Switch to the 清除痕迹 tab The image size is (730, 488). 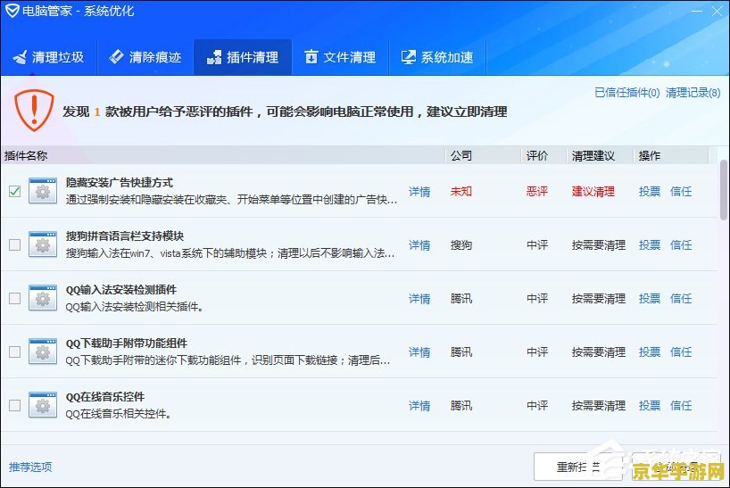(x=145, y=57)
